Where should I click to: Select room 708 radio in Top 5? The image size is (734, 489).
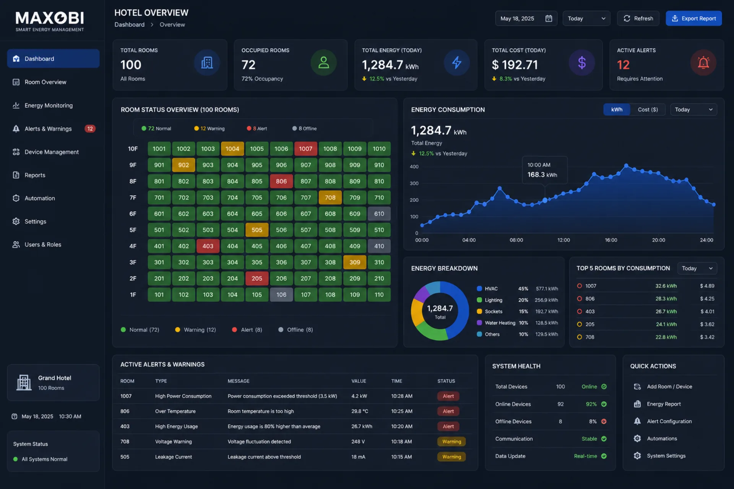tap(580, 337)
